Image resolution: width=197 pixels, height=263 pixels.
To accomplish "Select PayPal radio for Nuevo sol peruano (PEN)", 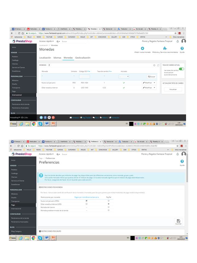I will 109,201.
